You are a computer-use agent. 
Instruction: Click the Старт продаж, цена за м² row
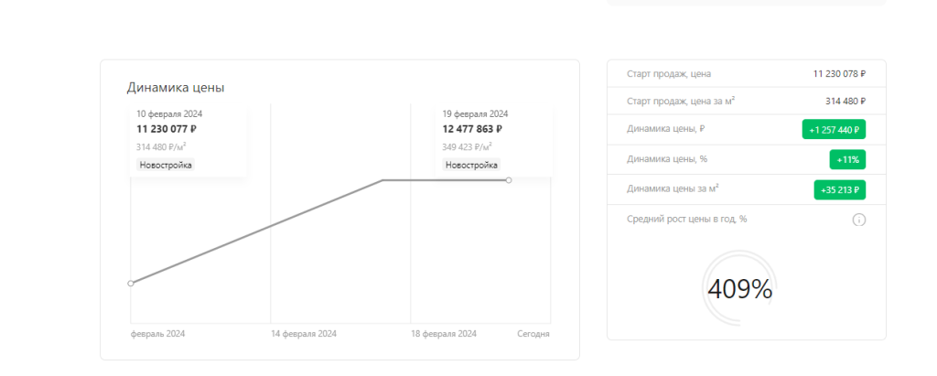(747, 101)
